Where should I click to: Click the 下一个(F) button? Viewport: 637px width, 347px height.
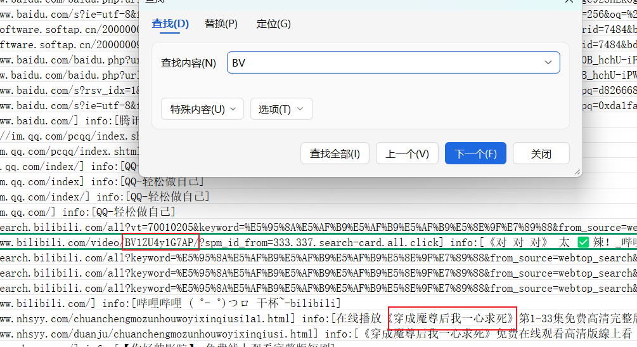tap(476, 154)
